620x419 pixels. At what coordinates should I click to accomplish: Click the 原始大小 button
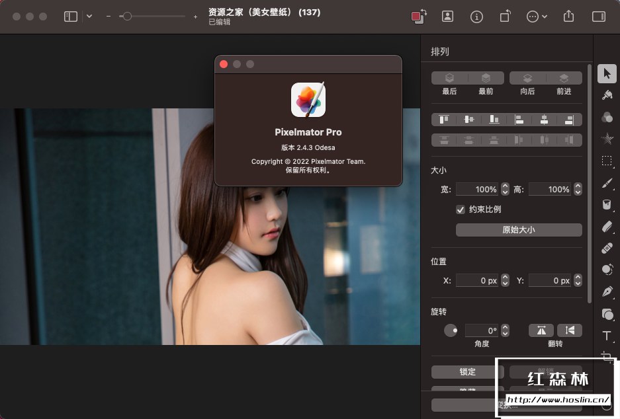(519, 230)
